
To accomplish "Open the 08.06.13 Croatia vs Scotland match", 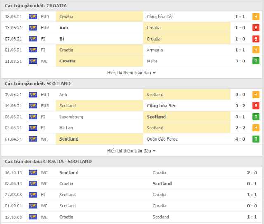I will (132, 183).
